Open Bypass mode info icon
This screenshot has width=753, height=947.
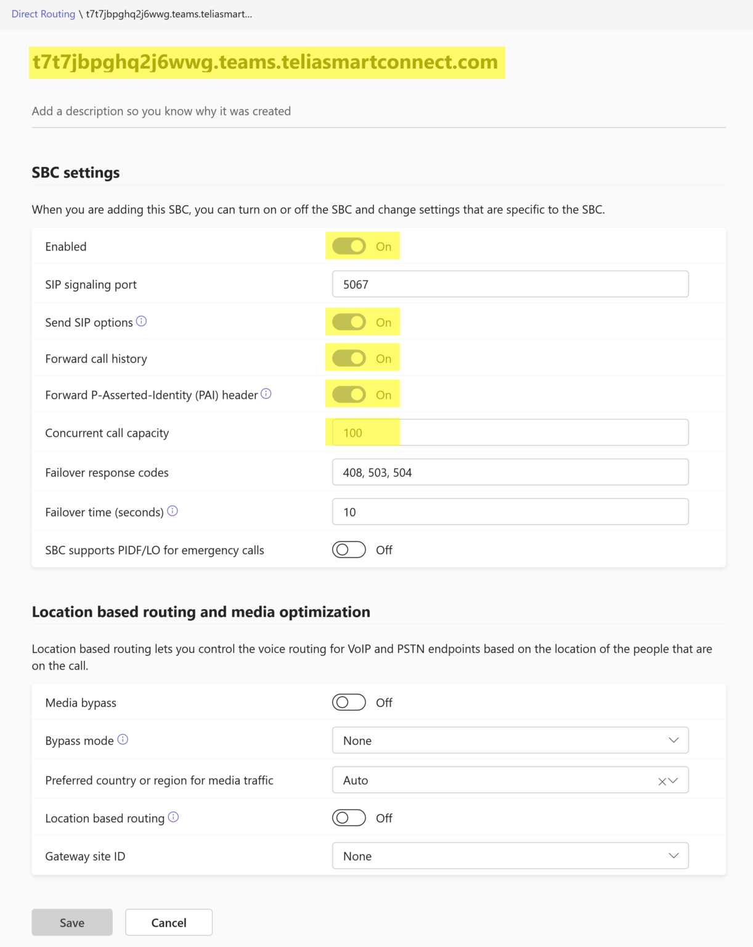pos(123,740)
